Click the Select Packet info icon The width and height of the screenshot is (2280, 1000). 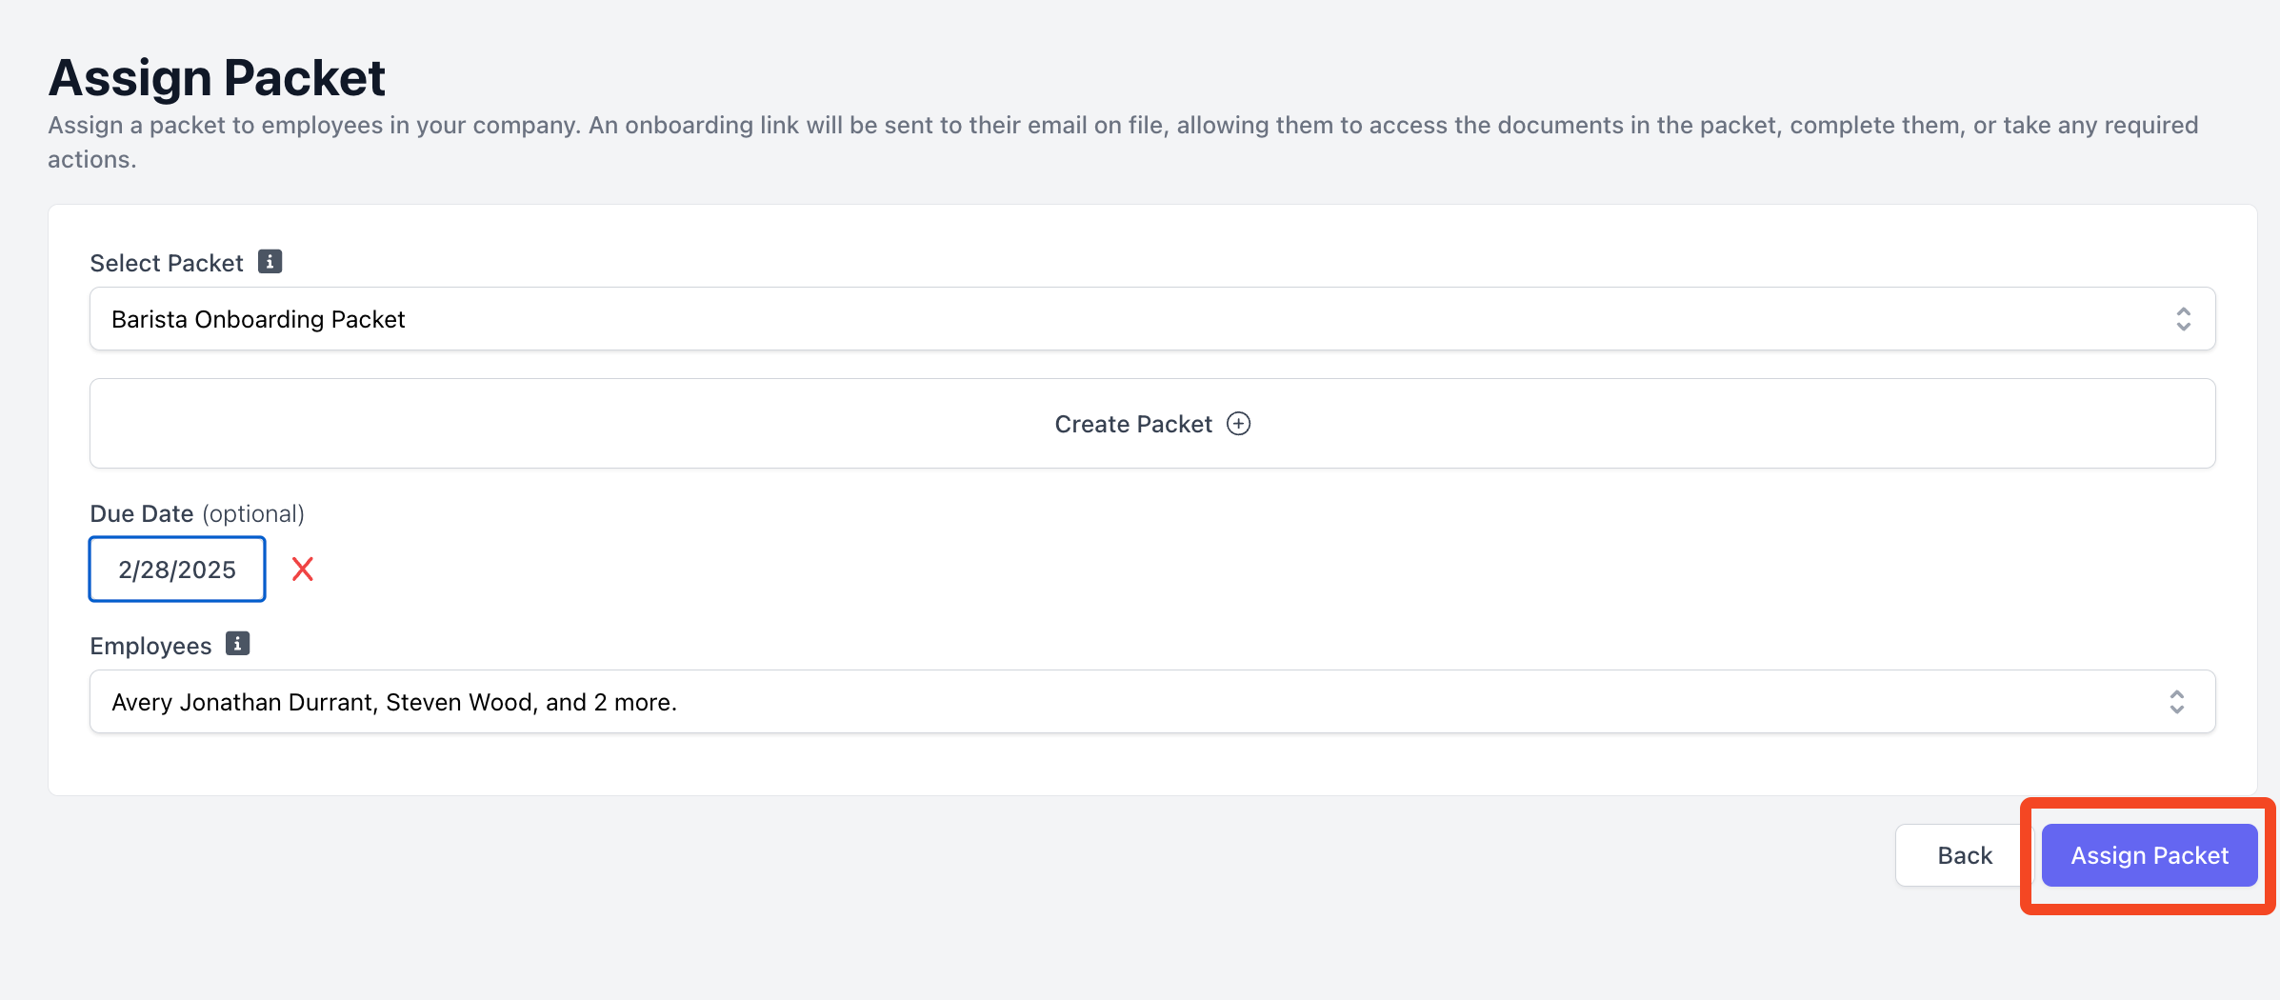pos(270,262)
